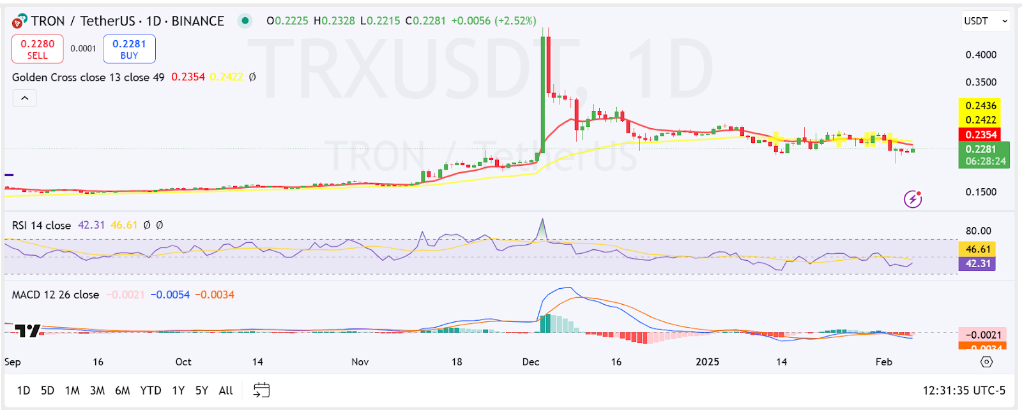Click the yellow 0.2436 price label
This screenshot has height=410, width=1022.
[980, 106]
